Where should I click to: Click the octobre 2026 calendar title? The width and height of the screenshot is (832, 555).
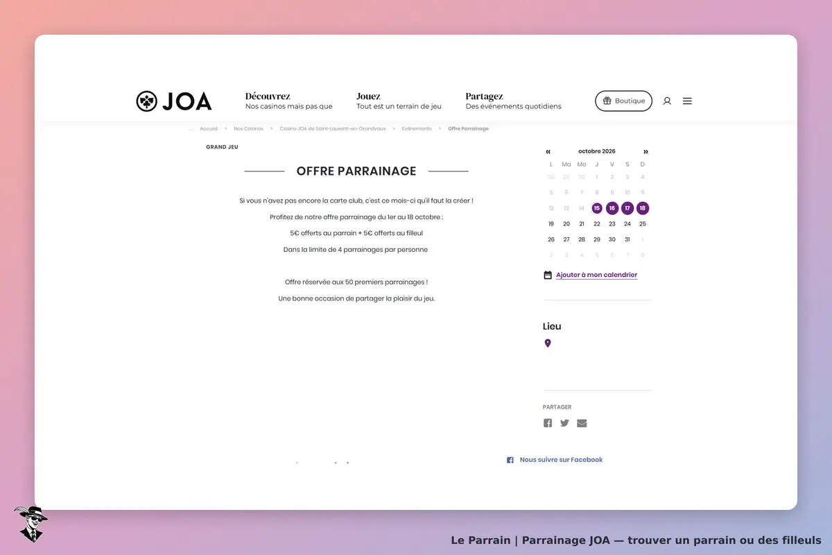597,151
